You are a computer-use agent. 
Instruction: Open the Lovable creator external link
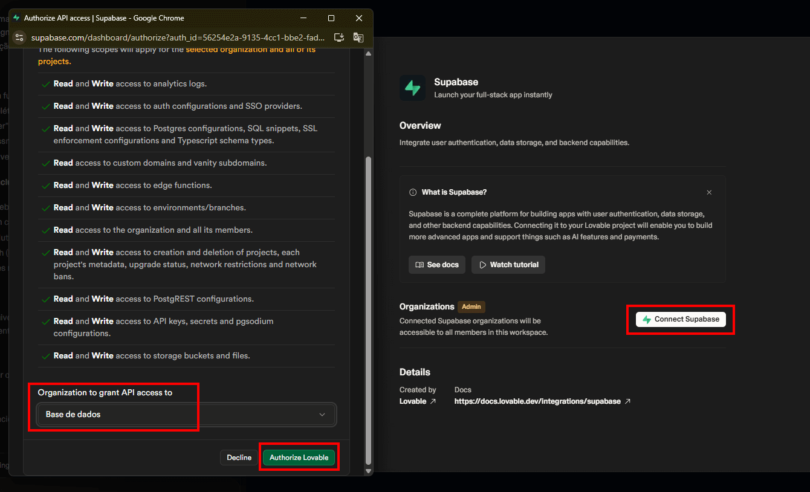point(418,401)
